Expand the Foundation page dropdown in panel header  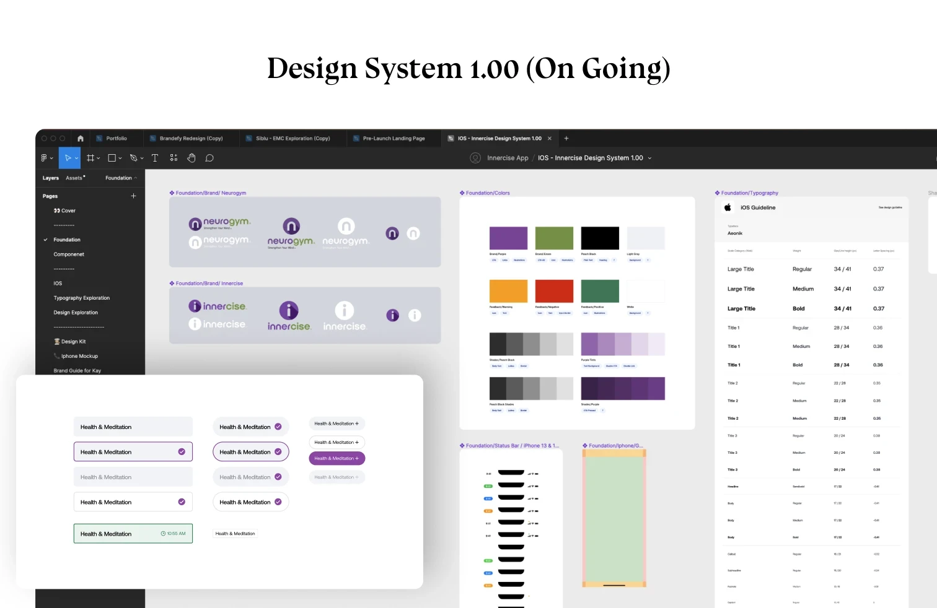click(x=121, y=178)
